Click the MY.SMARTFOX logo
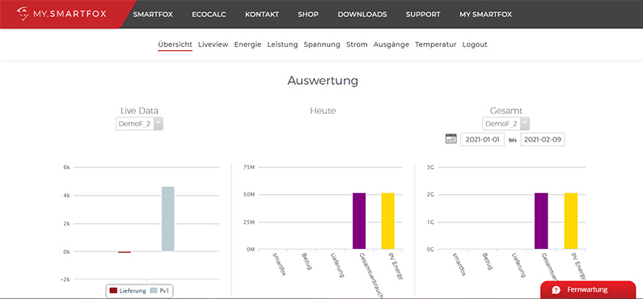Screen dimensions: 643x299 coord(61,14)
